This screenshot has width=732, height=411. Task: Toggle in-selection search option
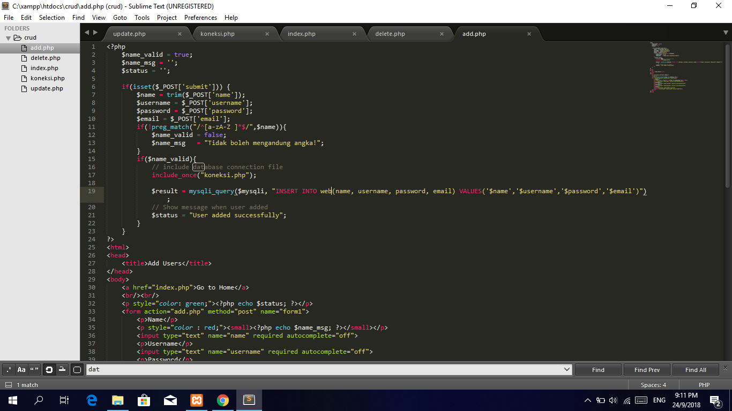(62, 369)
